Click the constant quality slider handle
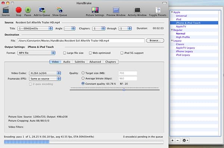 point(124,90)
